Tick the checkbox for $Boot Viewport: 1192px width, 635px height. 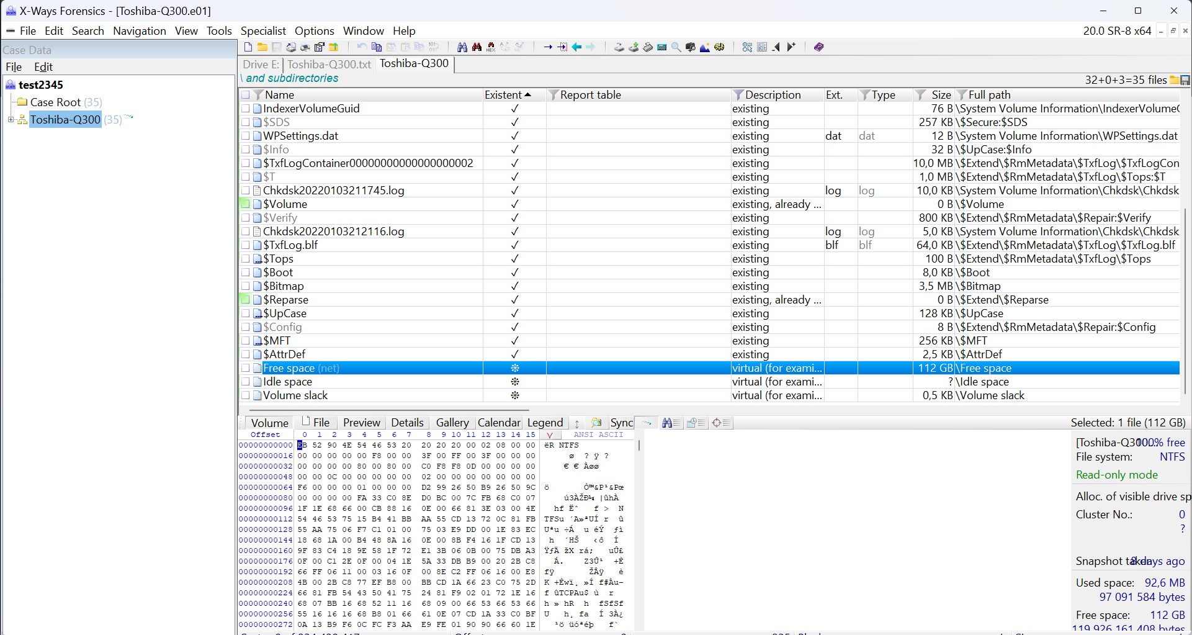point(246,272)
